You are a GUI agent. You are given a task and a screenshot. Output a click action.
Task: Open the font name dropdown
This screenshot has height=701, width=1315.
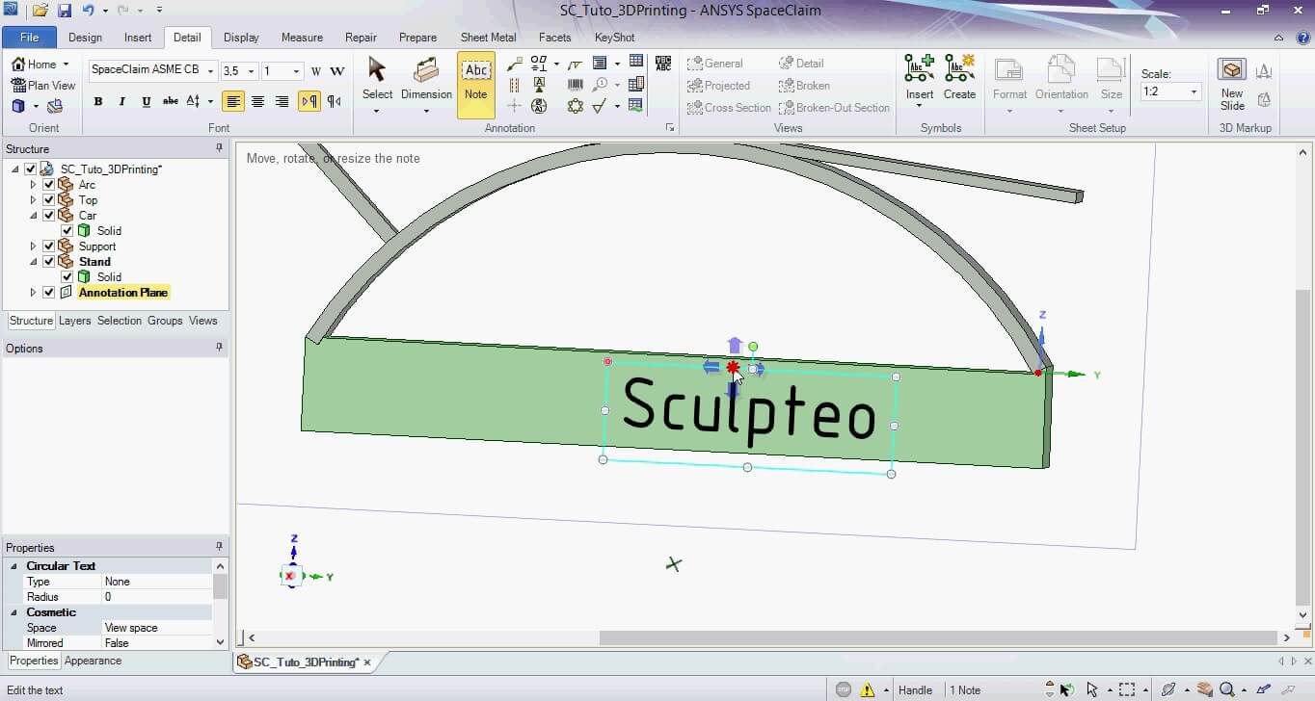tap(211, 70)
